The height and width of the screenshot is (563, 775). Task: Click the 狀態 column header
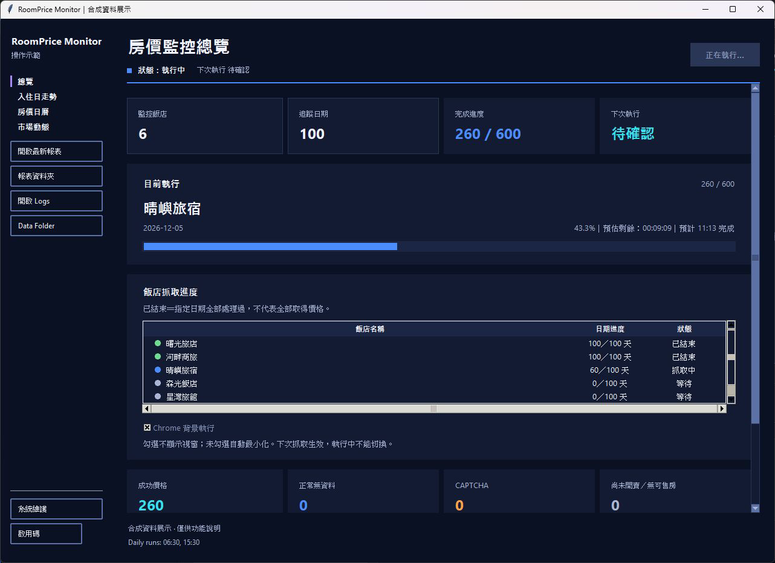click(x=684, y=329)
